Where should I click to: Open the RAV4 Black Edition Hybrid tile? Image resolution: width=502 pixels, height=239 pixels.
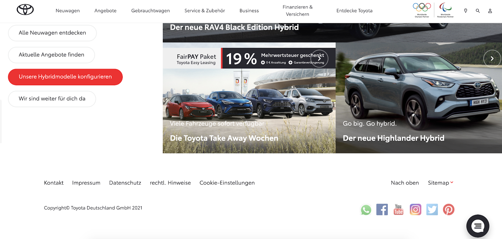[332, 33]
